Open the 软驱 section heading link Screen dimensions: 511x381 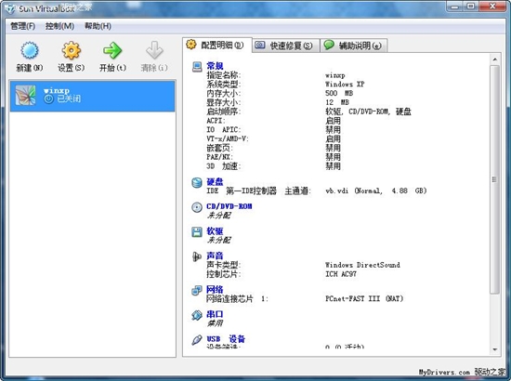tap(215, 231)
